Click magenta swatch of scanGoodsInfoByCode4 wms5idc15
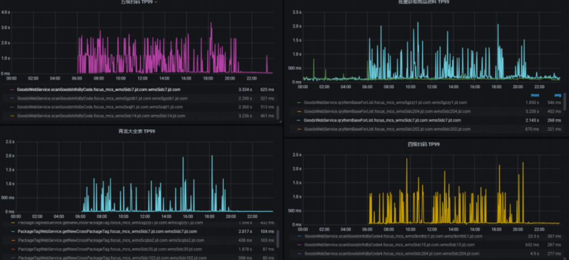This screenshot has width=569, height=260. click(299, 245)
